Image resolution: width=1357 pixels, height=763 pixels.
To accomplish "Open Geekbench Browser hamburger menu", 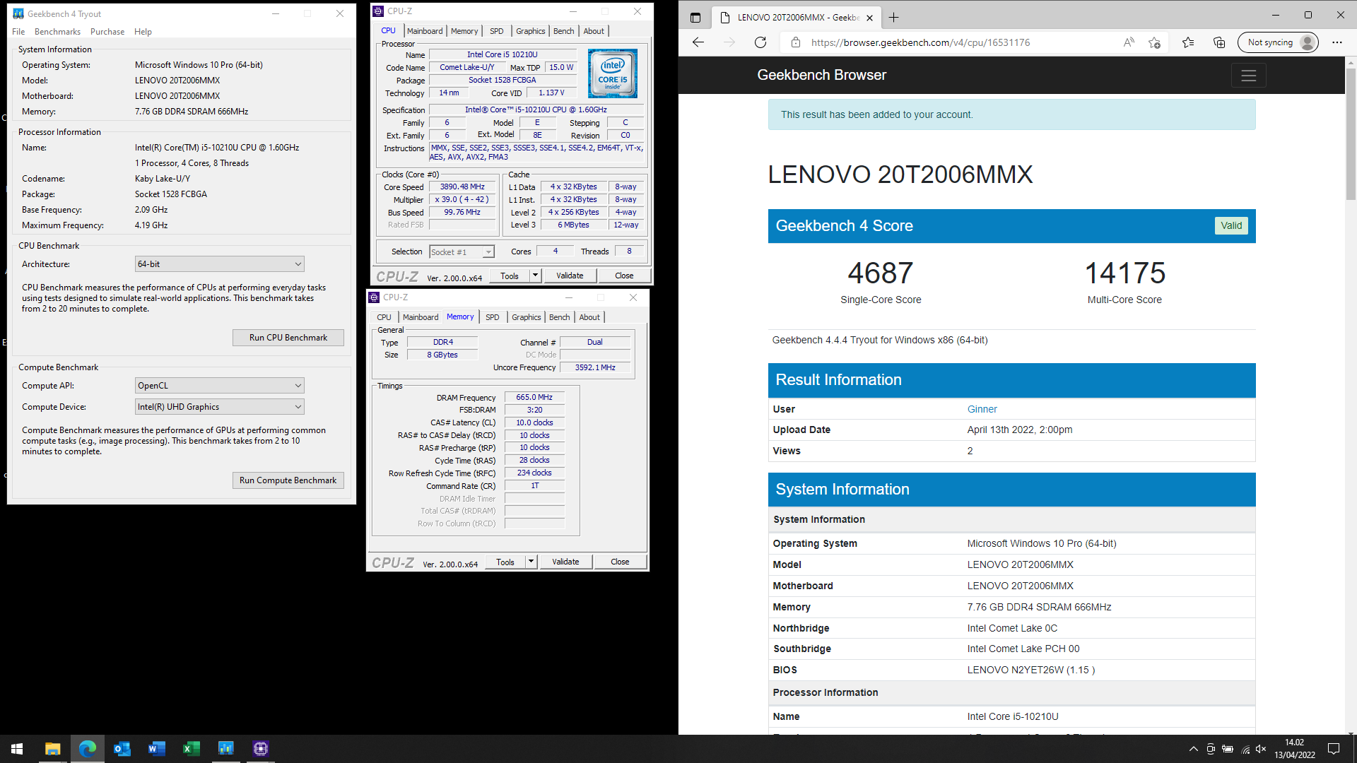I will 1248,75.
